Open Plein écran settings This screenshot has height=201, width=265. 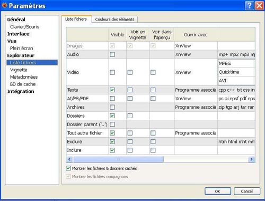[22, 48]
